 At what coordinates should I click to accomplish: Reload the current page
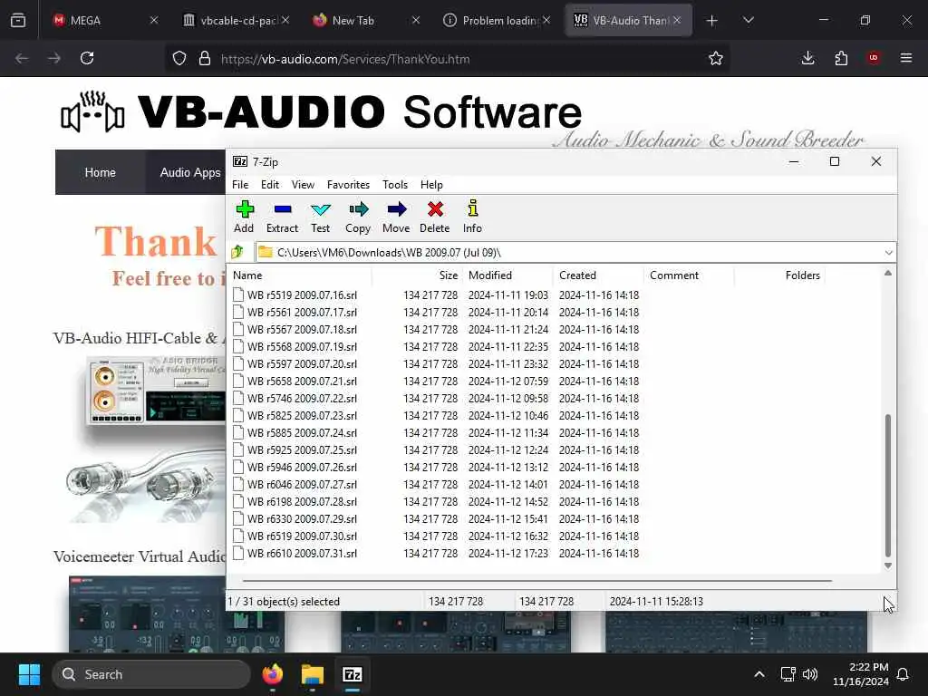(x=87, y=58)
